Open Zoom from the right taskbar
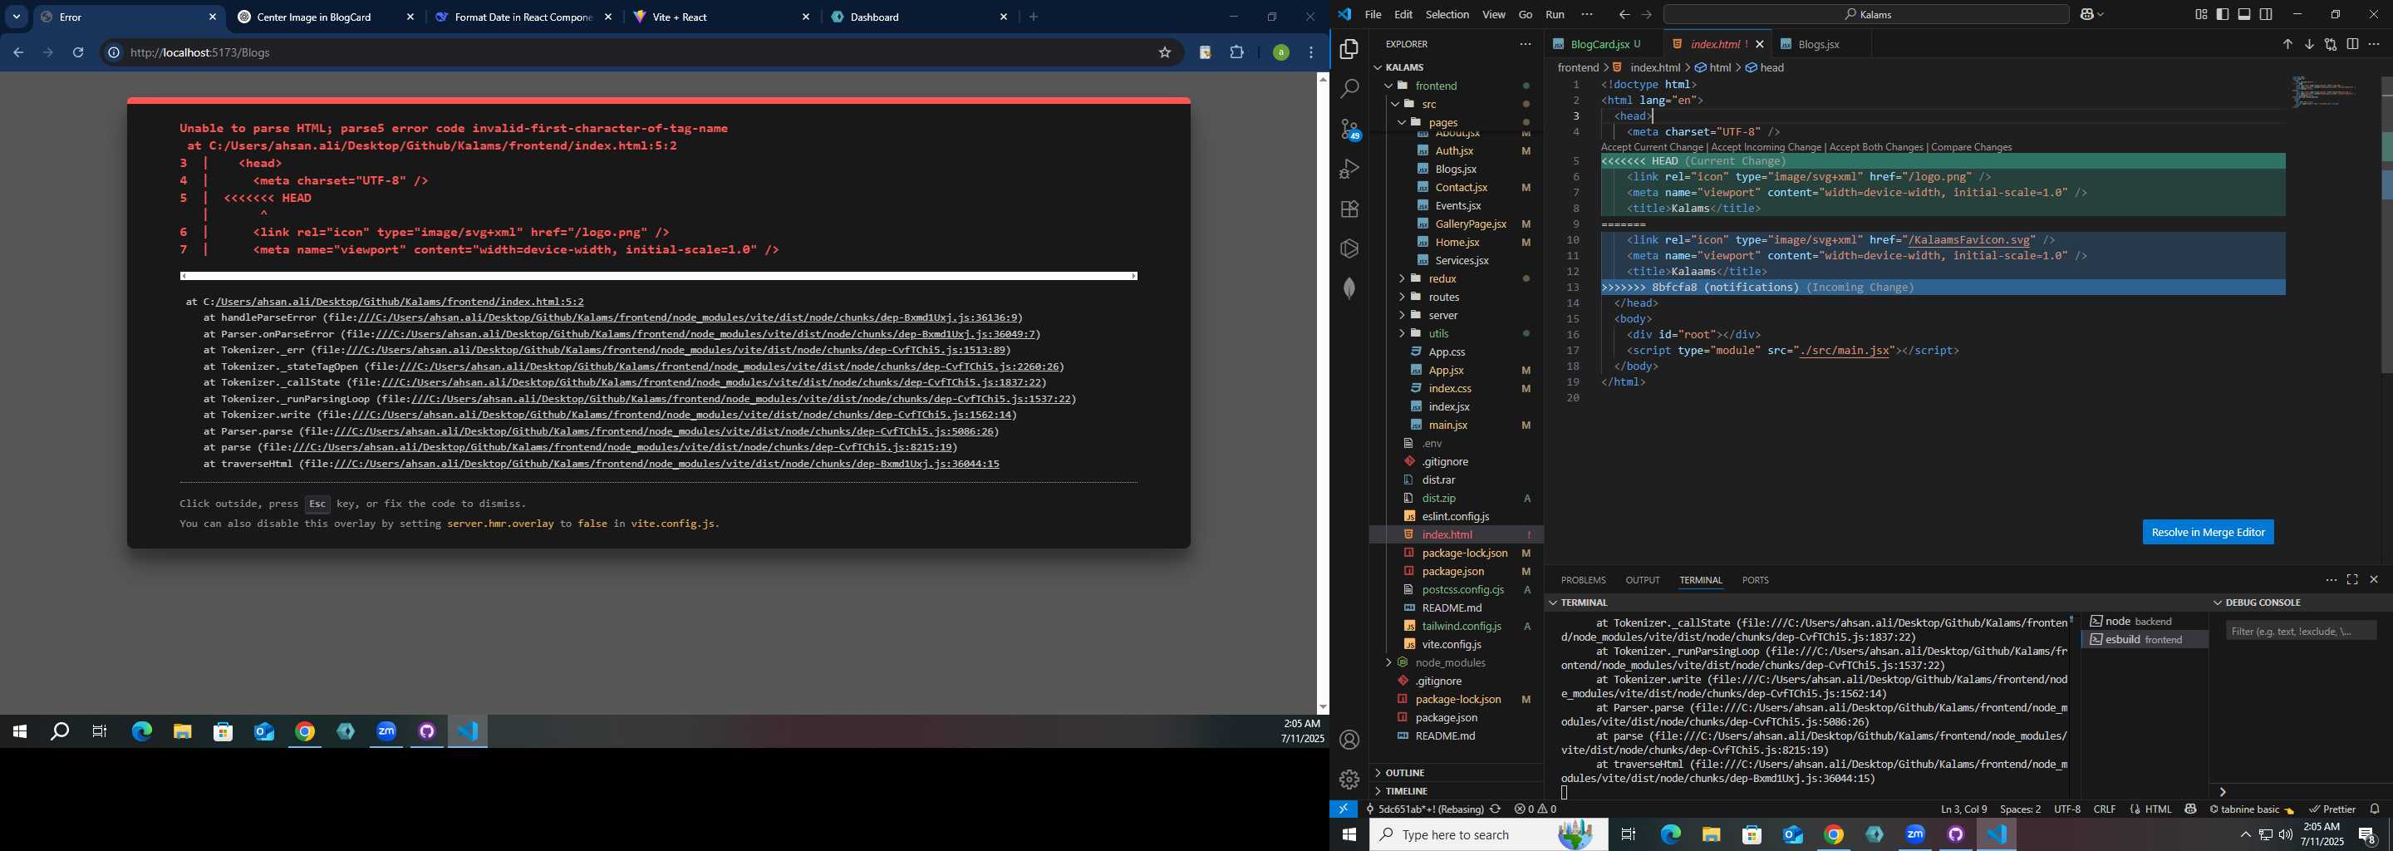Screen dimensions: 2393x851 tap(1915, 835)
